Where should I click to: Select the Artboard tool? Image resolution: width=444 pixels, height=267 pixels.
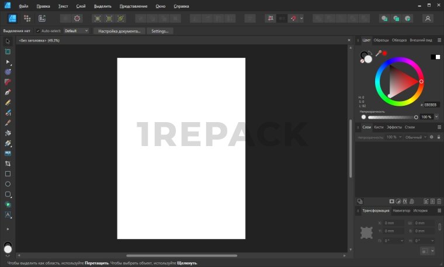pyautogui.click(x=8, y=51)
